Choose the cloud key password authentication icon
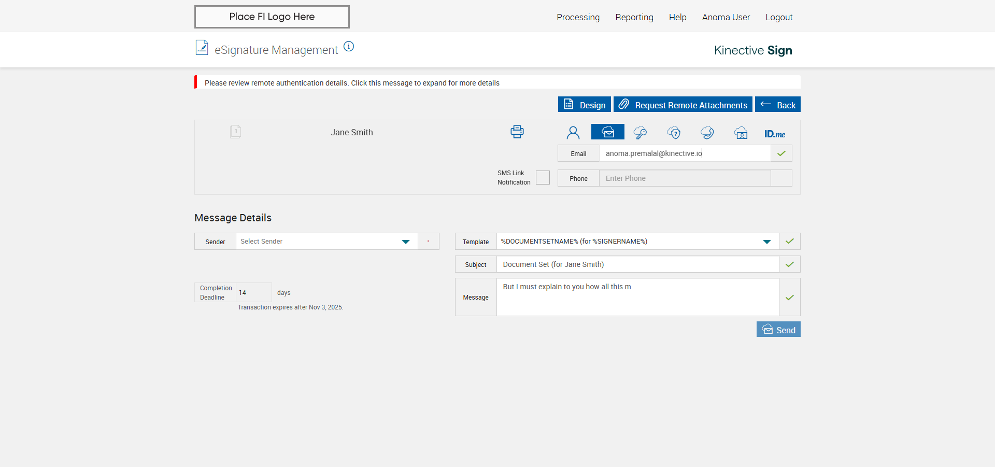The width and height of the screenshot is (995, 467). click(640, 133)
